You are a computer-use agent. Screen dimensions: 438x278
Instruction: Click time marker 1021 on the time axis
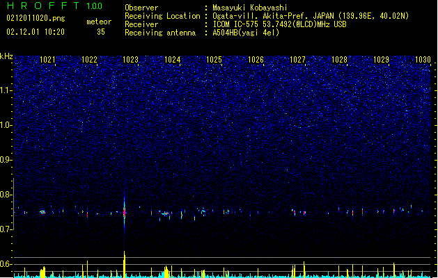[47, 60]
